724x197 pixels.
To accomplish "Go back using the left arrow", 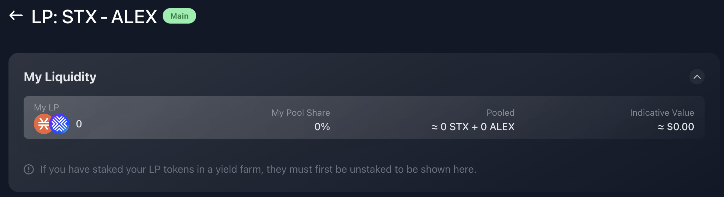I will click(x=16, y=15).
